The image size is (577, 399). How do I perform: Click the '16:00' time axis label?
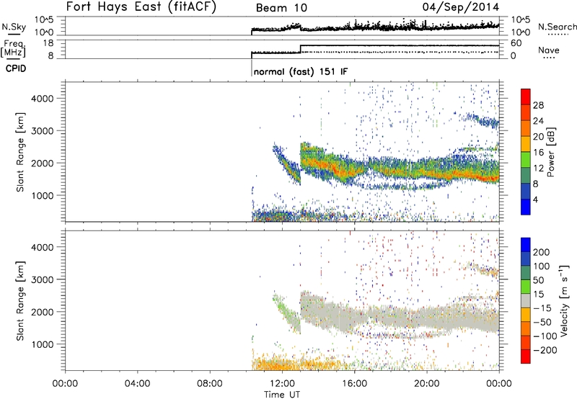tap(354, 384)
